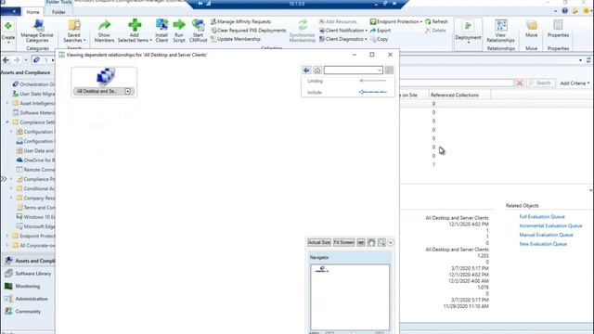The image size is (594, 334).
Task: Click the console search input field
Action: click(x=457, y=83)
